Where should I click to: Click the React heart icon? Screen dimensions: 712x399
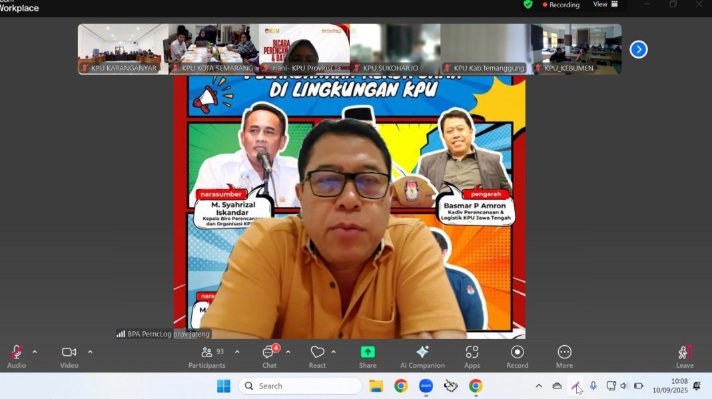(x=318, y=352)
